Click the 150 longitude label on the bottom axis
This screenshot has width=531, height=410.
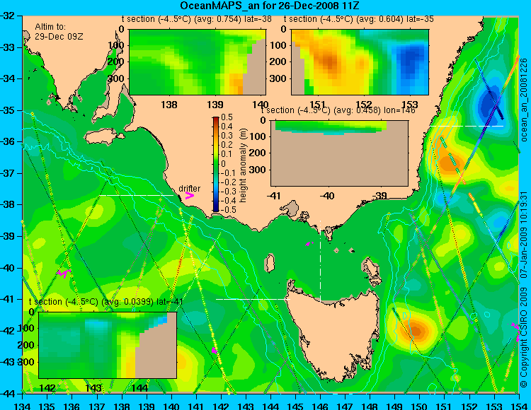[420, 406]
